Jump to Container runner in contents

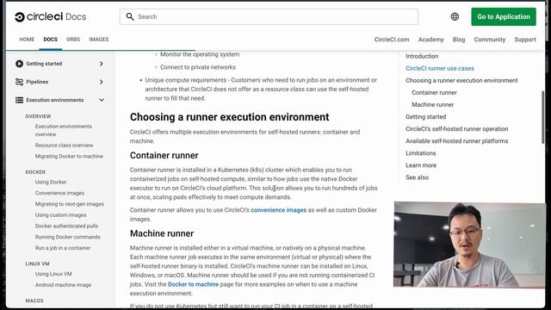(x=434, y=92)
